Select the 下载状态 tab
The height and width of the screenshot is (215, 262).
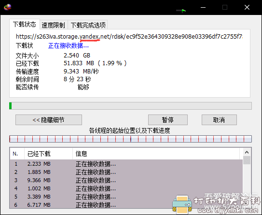click(25, 25)
